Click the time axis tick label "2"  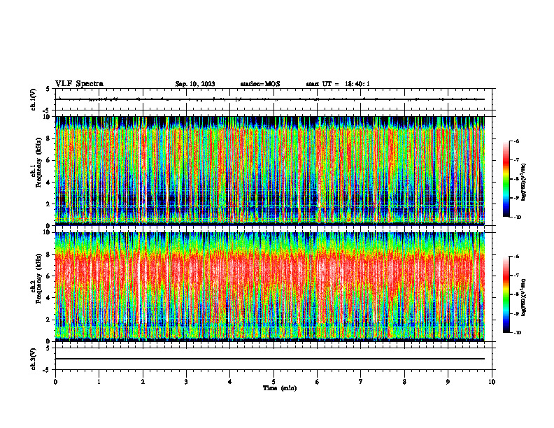[143, 382]
